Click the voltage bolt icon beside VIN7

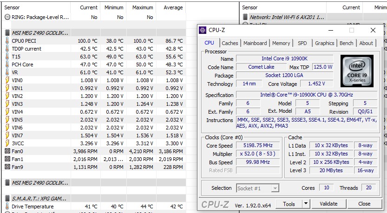(7, 136)
